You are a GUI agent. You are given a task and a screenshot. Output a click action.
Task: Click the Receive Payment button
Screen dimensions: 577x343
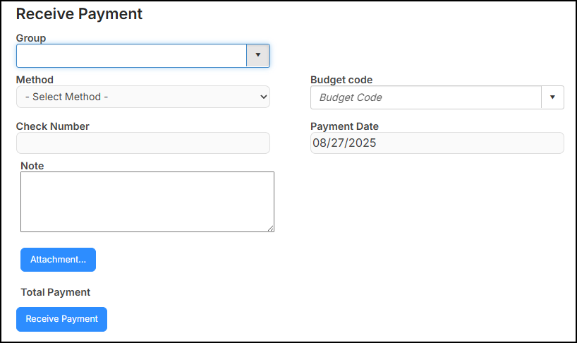[62, 319]
